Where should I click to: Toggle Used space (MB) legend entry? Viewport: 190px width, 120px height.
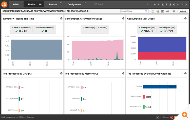pyautogui.click(x=167, y=27)
